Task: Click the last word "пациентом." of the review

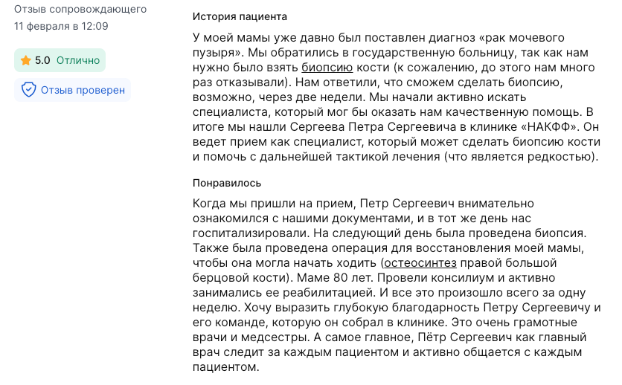Action: pos(225,367)
